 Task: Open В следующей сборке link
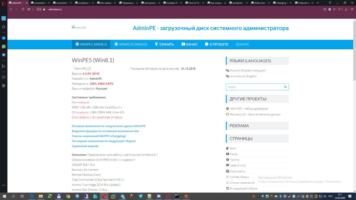[x=243, y=188]
